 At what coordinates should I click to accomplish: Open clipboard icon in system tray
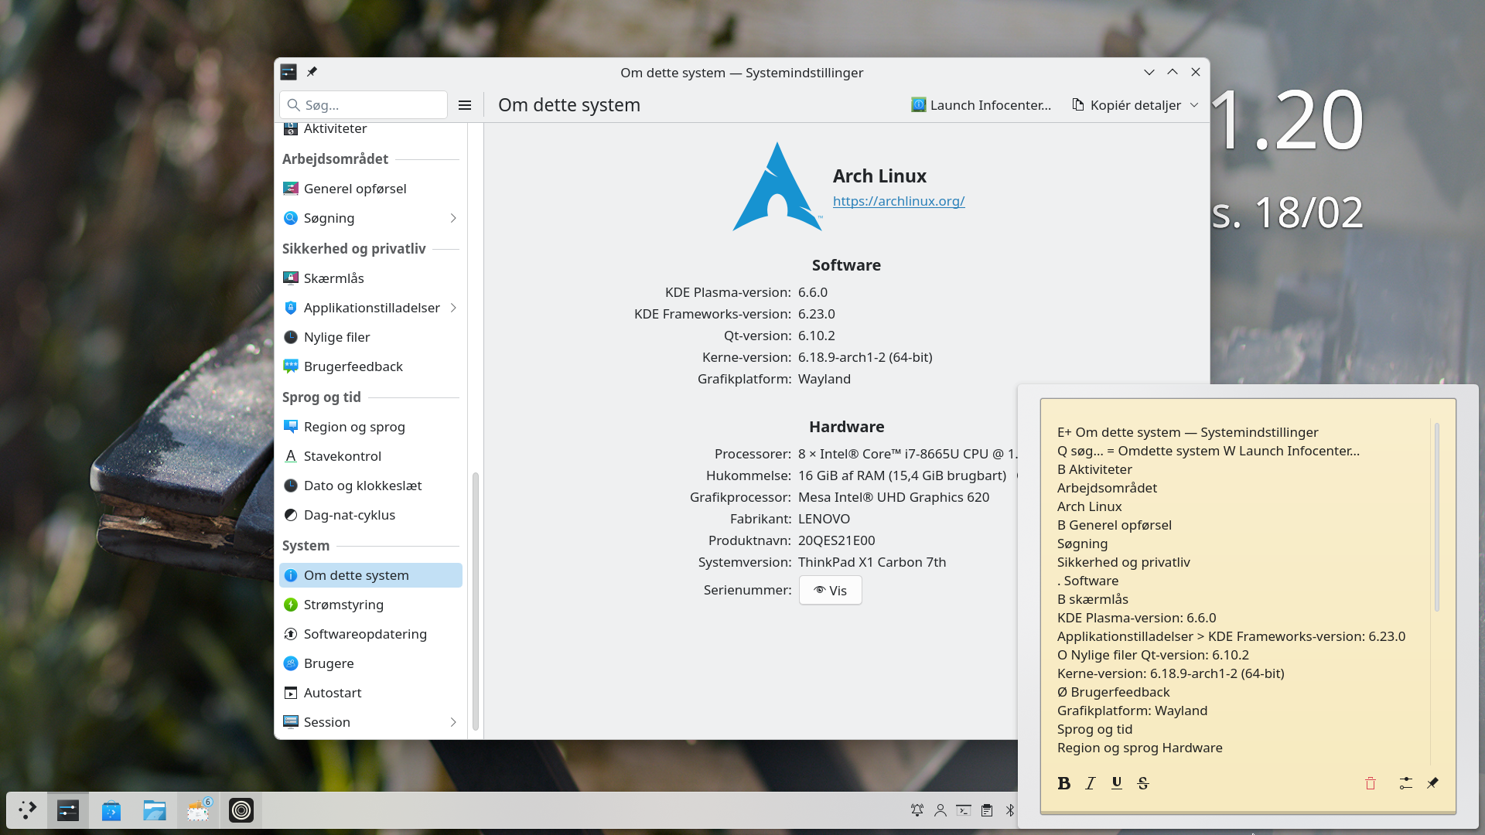coord(987,810)
